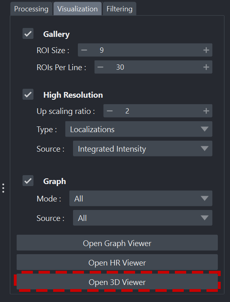Click Open Graph Viewer button
Screen dimensions: 230x302
(x=117, y=243)
